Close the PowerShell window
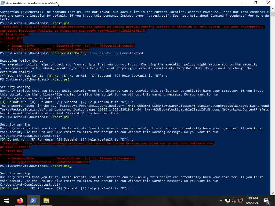Screen dimensions: 275x206 (268, 3)
